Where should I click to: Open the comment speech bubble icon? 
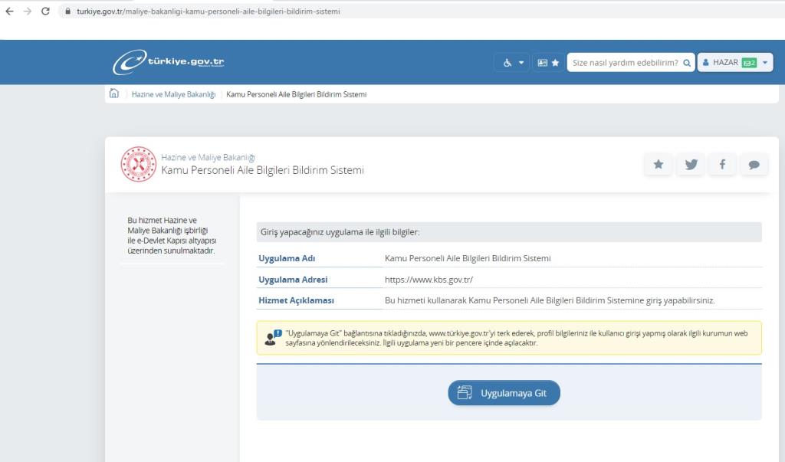(x=754, y=164)
